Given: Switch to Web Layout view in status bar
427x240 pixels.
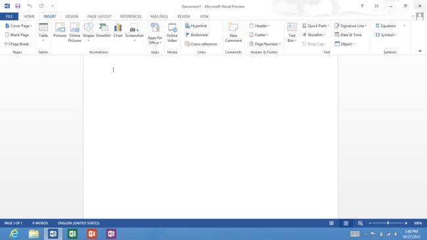Looking at the screenshot, I should [x=360, y=223].
